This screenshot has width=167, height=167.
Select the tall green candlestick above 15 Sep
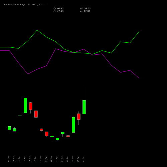pyautogui.click(x=25, y=105)
